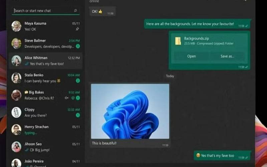Click the 'This is beautiful!' caption
Image resolution: width=267 pixels, height=167 pixels.
tap(104, 143)
